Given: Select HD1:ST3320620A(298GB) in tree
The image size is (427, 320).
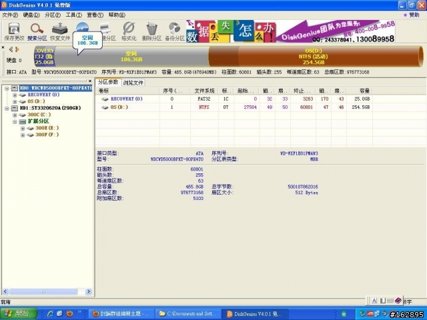Looking at the screenshot, I should [x=51, y=108].
